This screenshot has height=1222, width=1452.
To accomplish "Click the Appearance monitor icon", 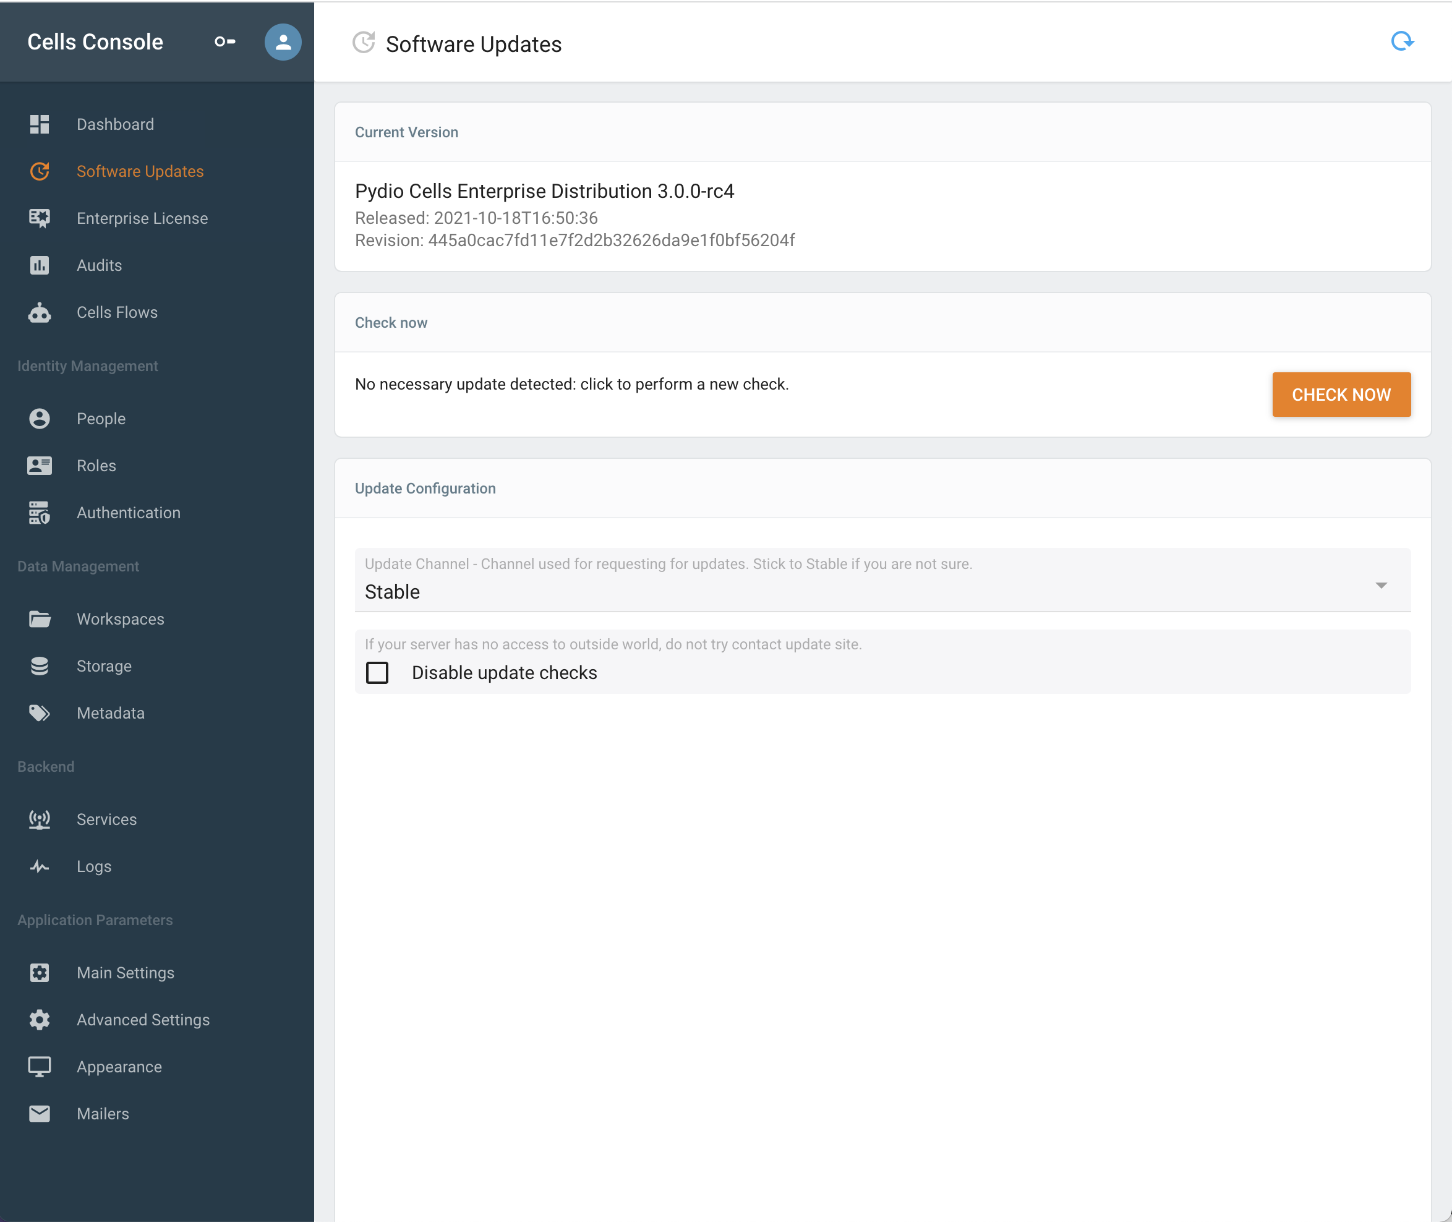I will click(x=40, y=1067).
